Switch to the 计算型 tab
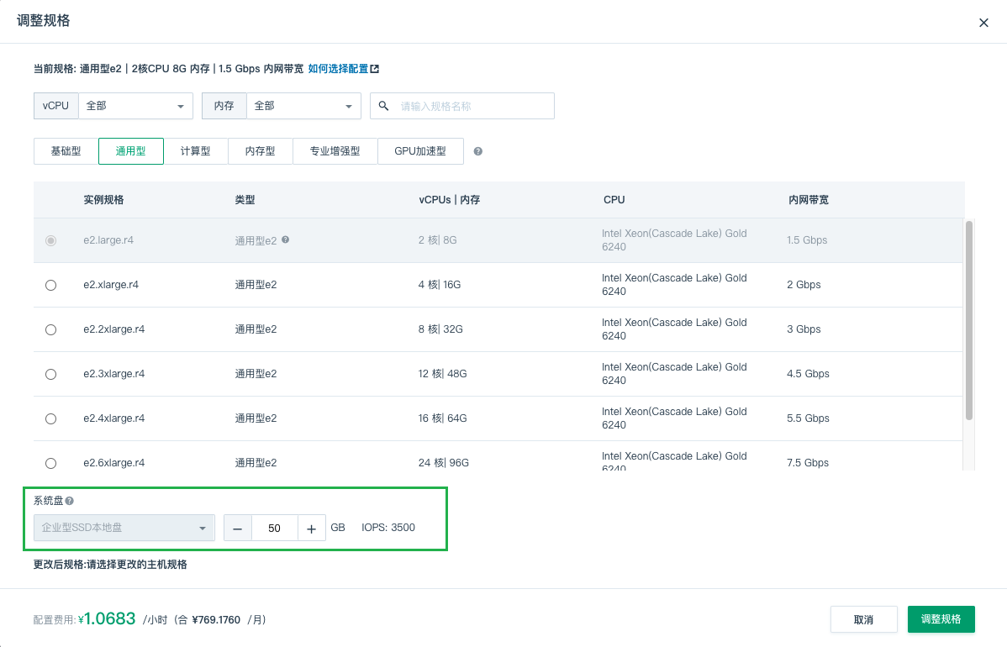The image size is (1007, 647). [196, 151]
